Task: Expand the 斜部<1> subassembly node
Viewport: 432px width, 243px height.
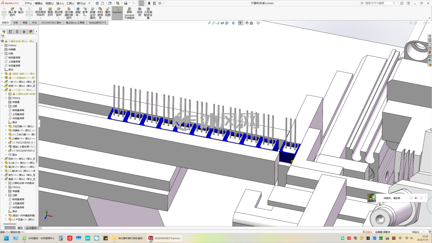Action: pyautogui.click(x=2, y=86)
